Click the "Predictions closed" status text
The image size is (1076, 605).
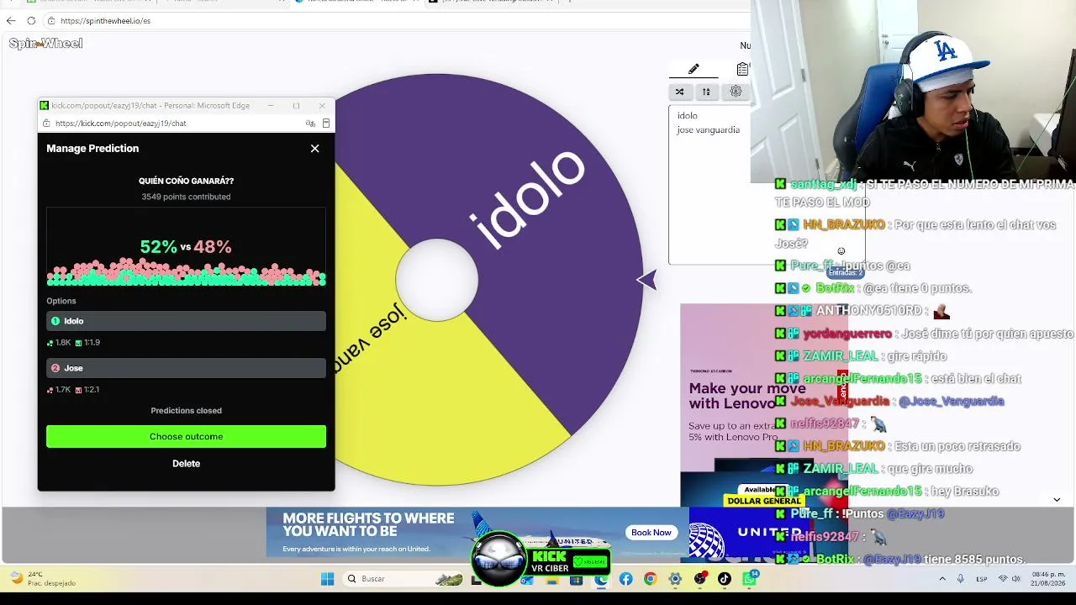(x=186, y=411)
